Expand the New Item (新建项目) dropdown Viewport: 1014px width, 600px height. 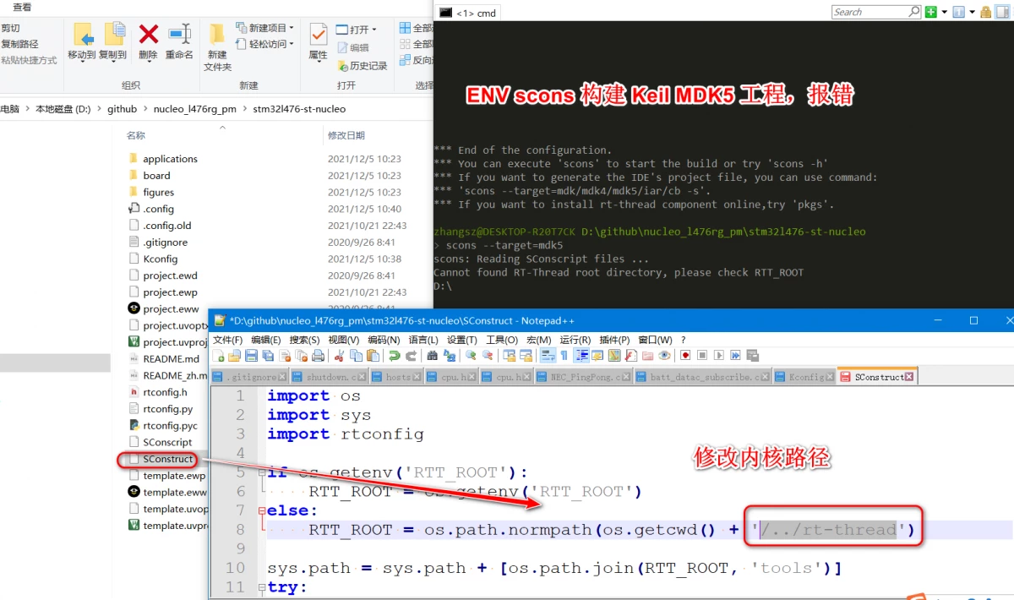point(290,28)
